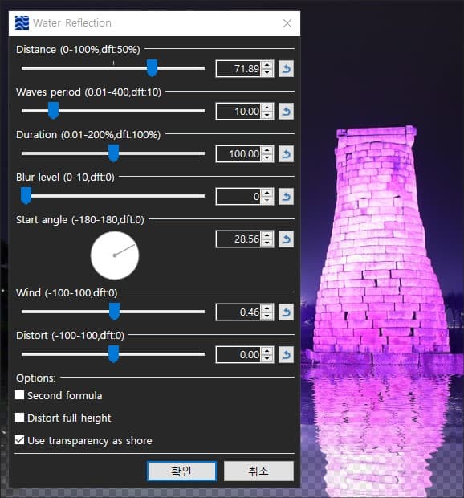
Task: Reset Wind value to default
Action: point(286,312)
